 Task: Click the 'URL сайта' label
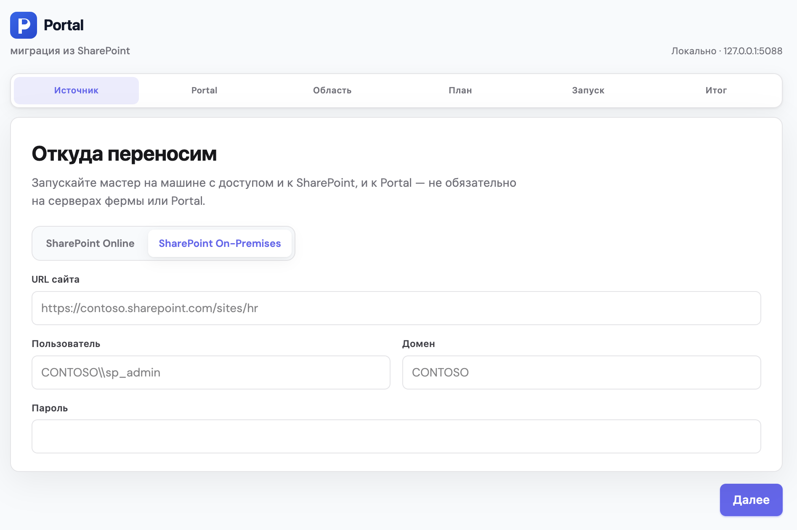pyautogui.click(x=56, y=279)
